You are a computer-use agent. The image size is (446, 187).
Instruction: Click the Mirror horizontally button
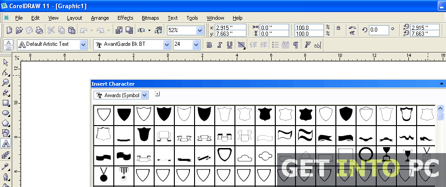click(x=352, y=27)
